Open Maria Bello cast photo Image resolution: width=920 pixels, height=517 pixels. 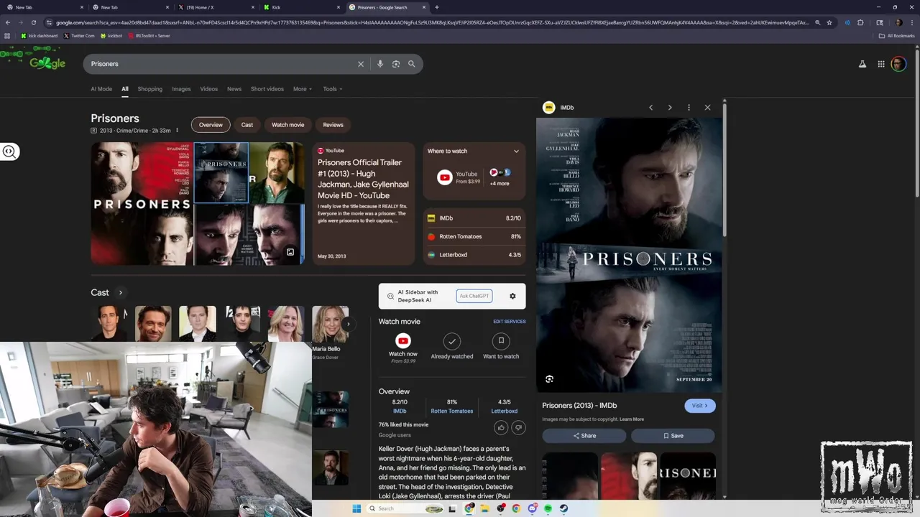pyautogui.click(x=330, y=324)
